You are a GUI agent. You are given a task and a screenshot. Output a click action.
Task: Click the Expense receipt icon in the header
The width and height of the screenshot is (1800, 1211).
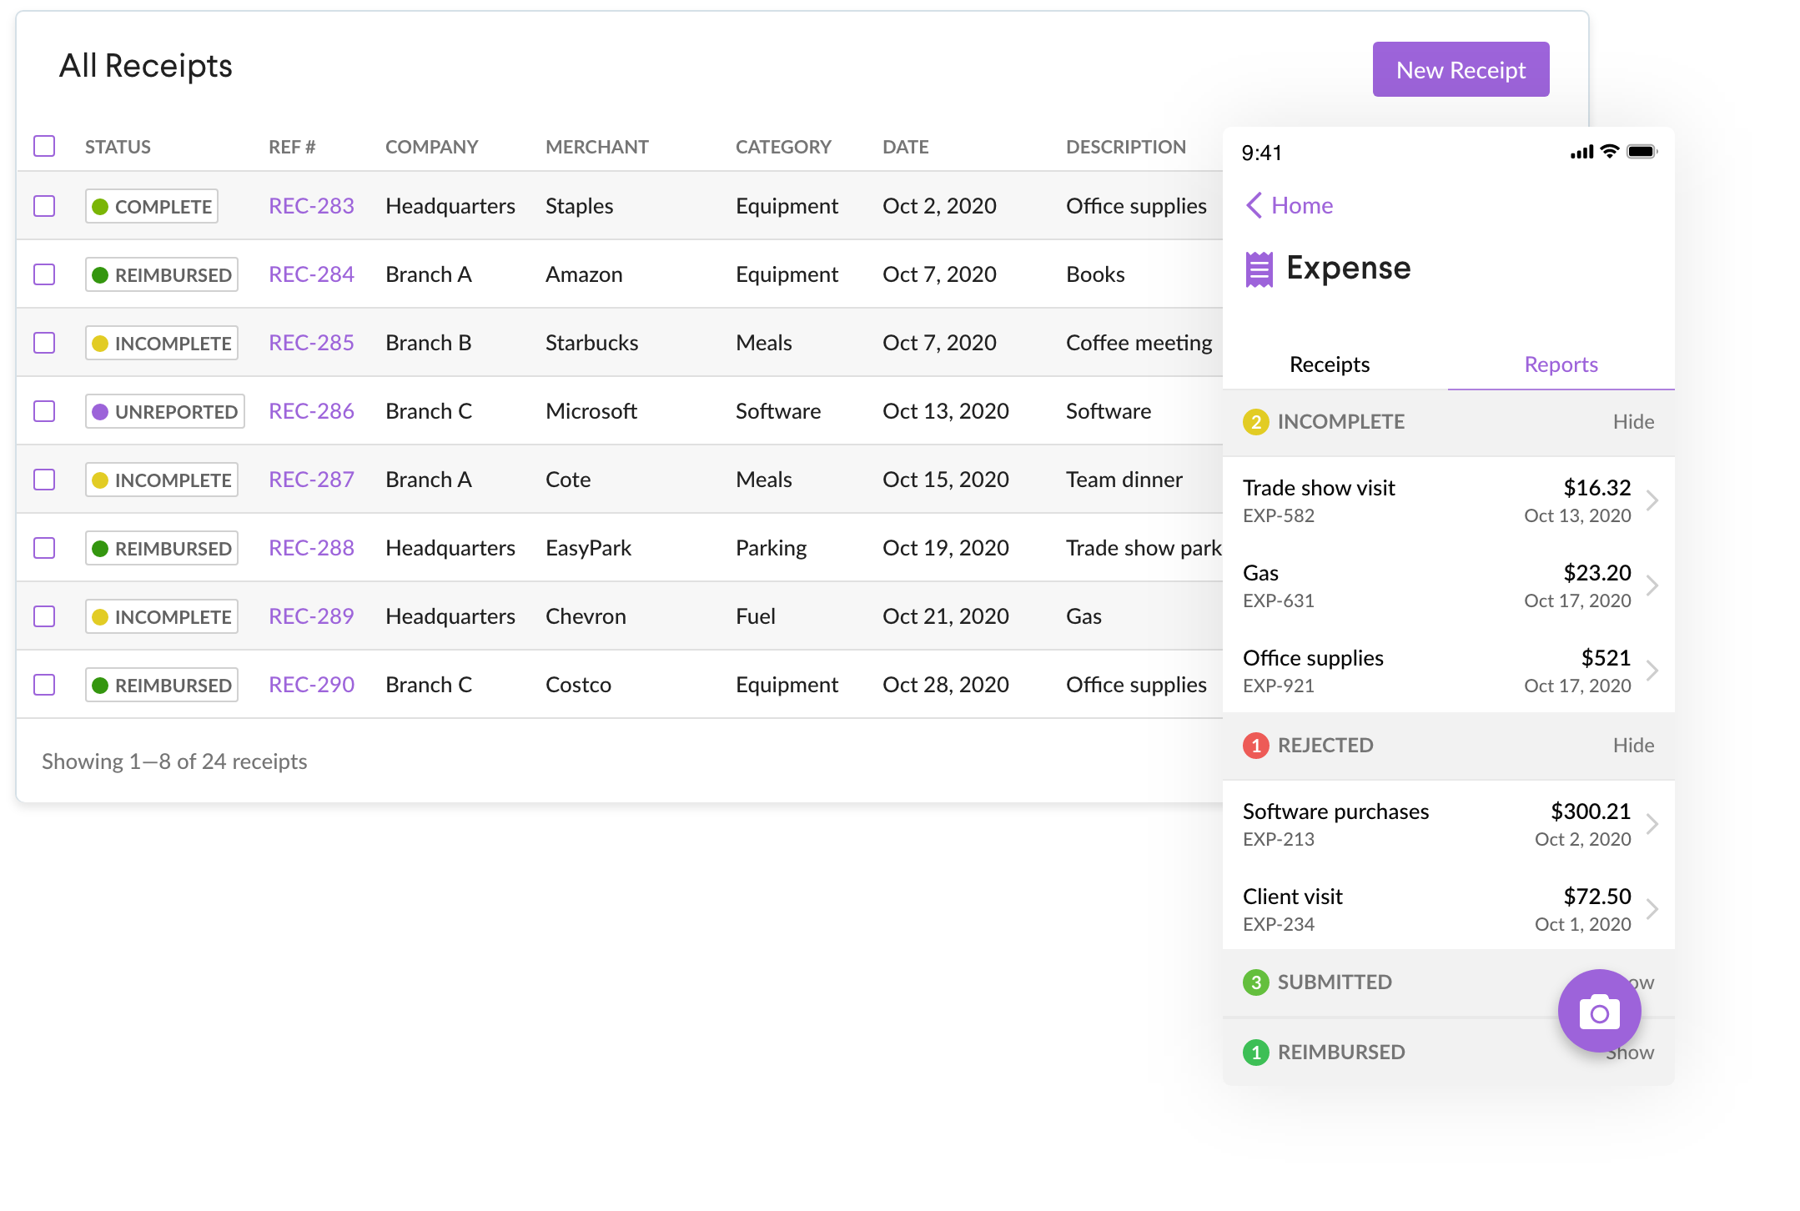[x=1259, y=269]
